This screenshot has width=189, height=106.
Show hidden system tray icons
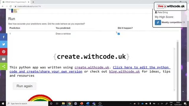[x=131, y=103]
